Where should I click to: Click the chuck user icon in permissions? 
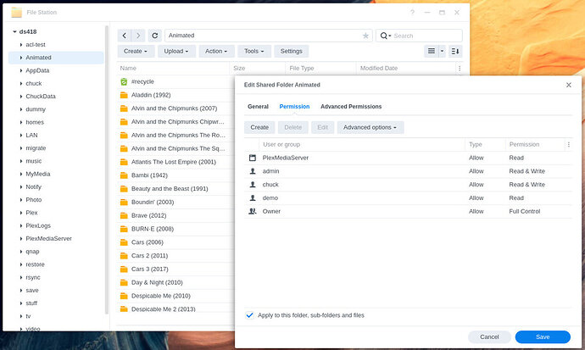click(x=253, y=185)
